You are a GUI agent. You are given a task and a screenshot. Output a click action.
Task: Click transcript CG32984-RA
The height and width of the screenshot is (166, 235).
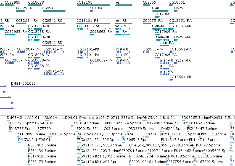[21, 23]
